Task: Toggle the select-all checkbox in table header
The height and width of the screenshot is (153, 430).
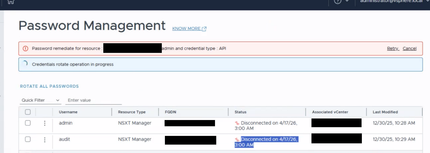Action: pyautogui.click(x=28, y=112)
